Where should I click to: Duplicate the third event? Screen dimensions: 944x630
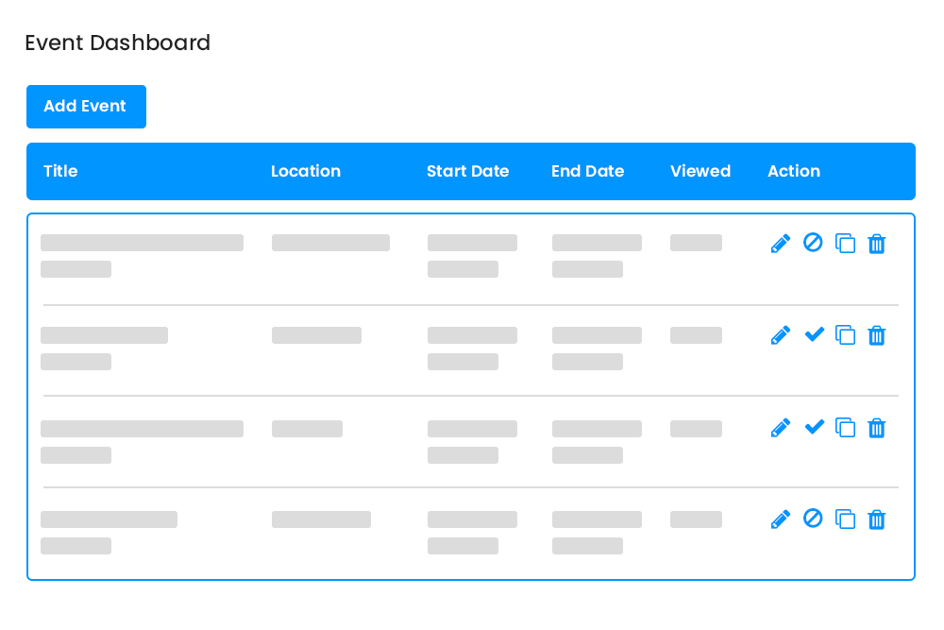point(845,427)
